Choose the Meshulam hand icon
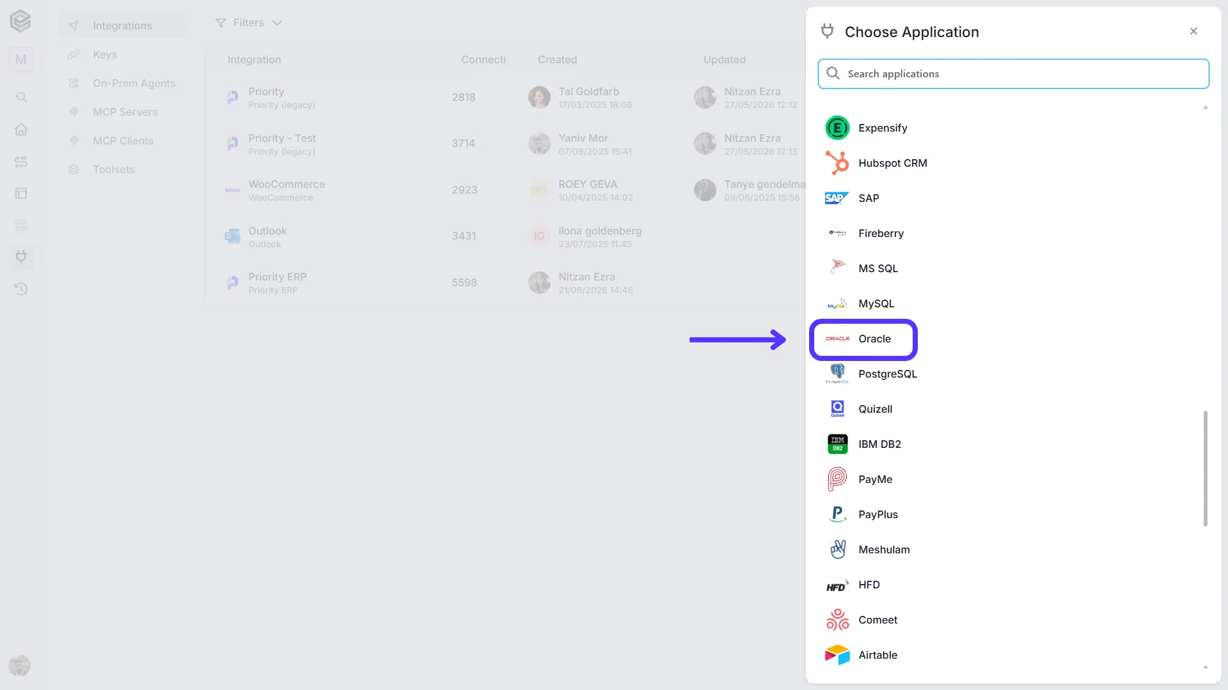Viewport: 1228px width, 690px height. (837, 549)
